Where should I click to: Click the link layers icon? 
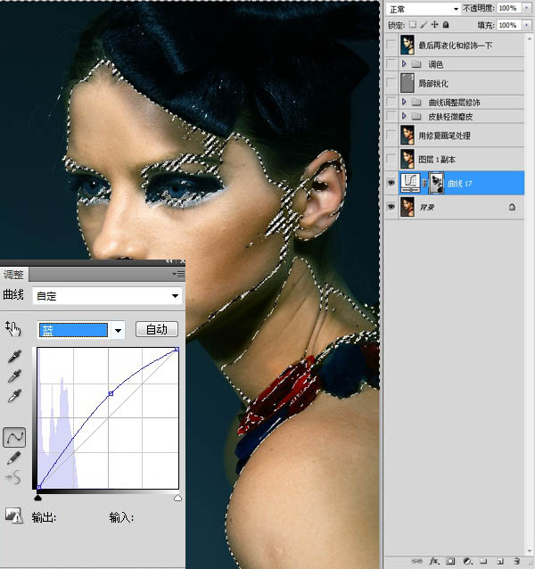[x=417, y=561]
